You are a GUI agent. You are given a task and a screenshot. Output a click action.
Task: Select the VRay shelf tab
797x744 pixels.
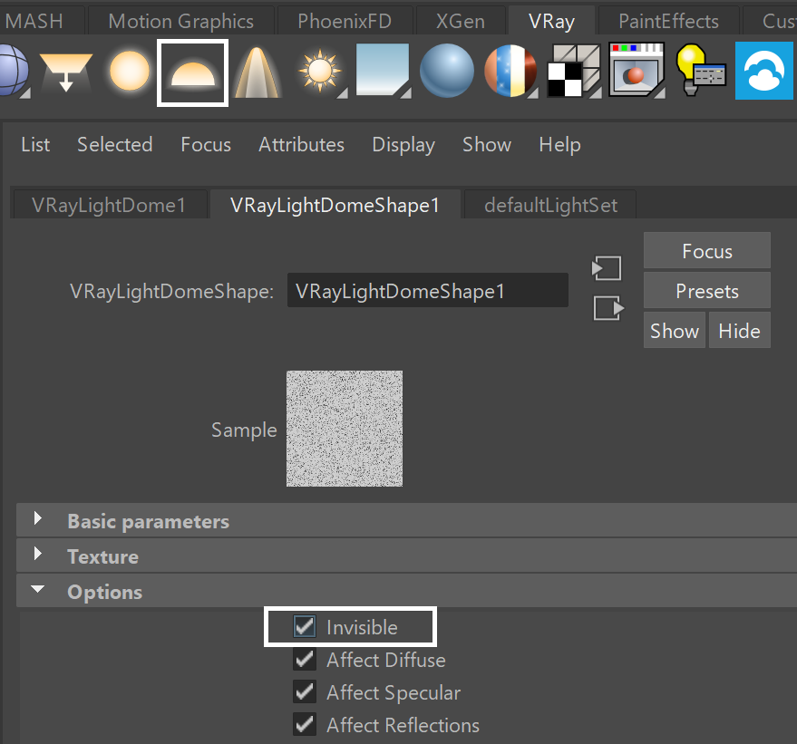pos(551,22)
